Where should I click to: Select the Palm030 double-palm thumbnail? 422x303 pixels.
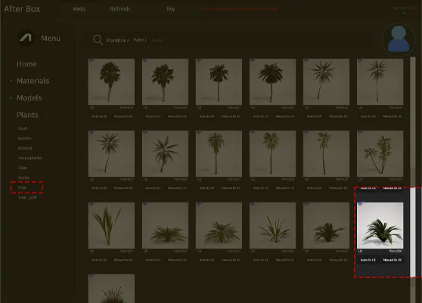380,153
